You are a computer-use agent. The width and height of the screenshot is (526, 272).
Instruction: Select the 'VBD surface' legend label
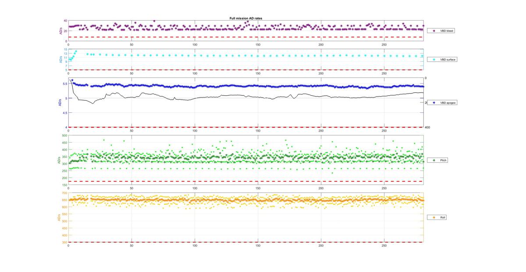point(448,59)
